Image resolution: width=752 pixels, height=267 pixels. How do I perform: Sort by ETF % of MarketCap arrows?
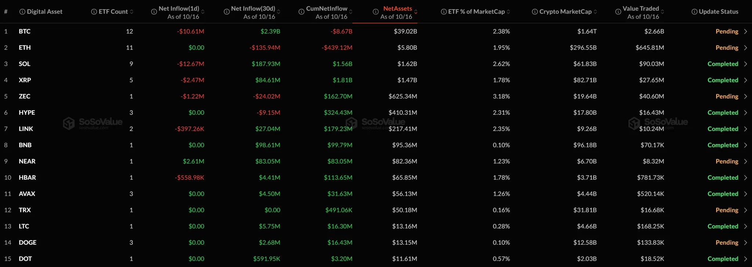pos(508,12)
